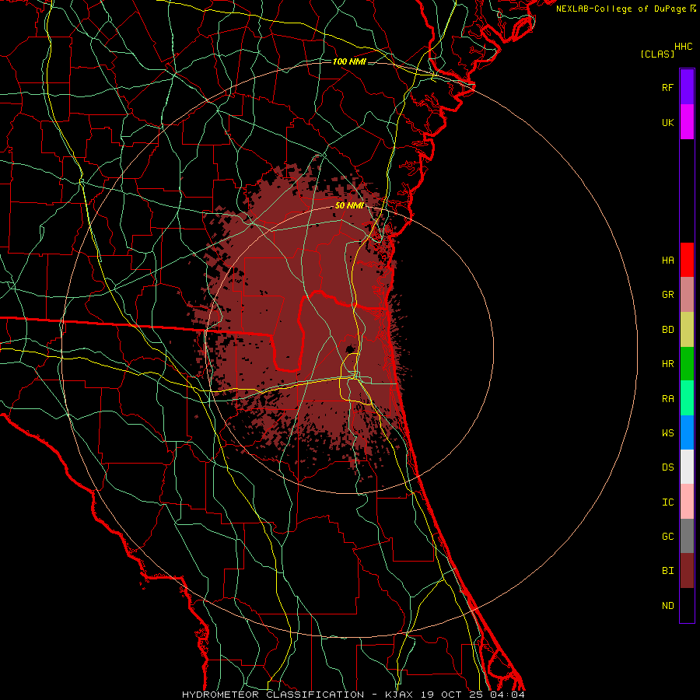
Task: Click the 50 NMI range ring label
Action: (349, 205)
